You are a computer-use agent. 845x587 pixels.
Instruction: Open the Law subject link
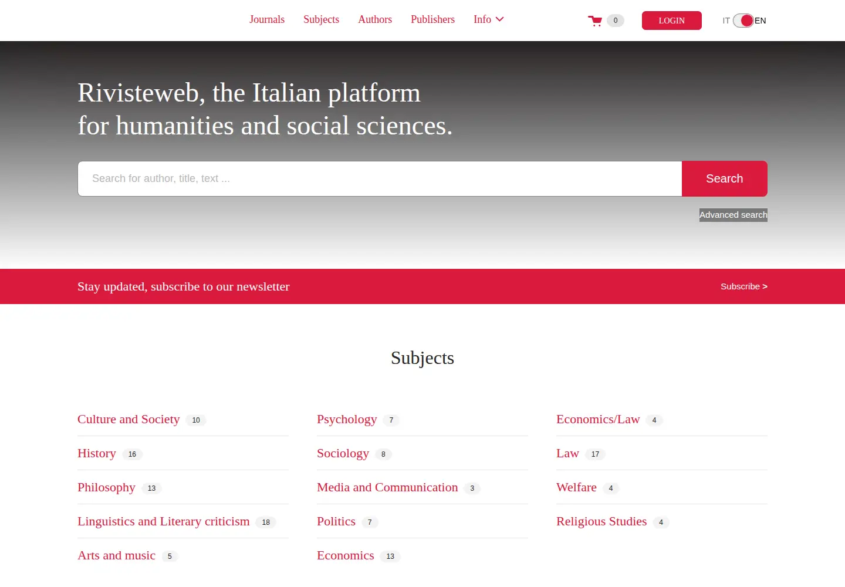pyautogui.click(x=567, y=453)
